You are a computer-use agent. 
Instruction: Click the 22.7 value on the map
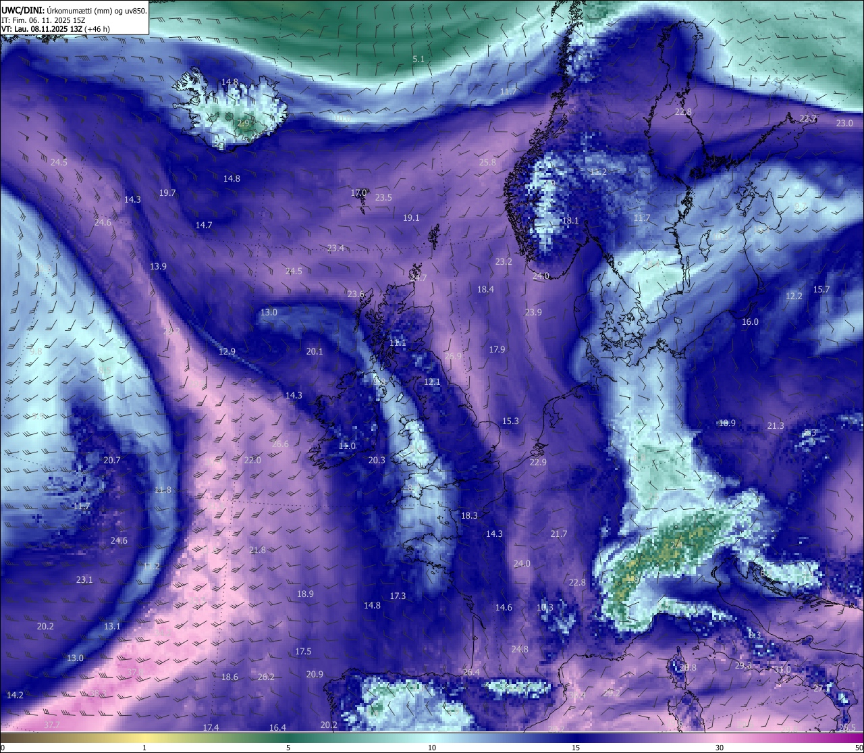(x=808, y=118)
